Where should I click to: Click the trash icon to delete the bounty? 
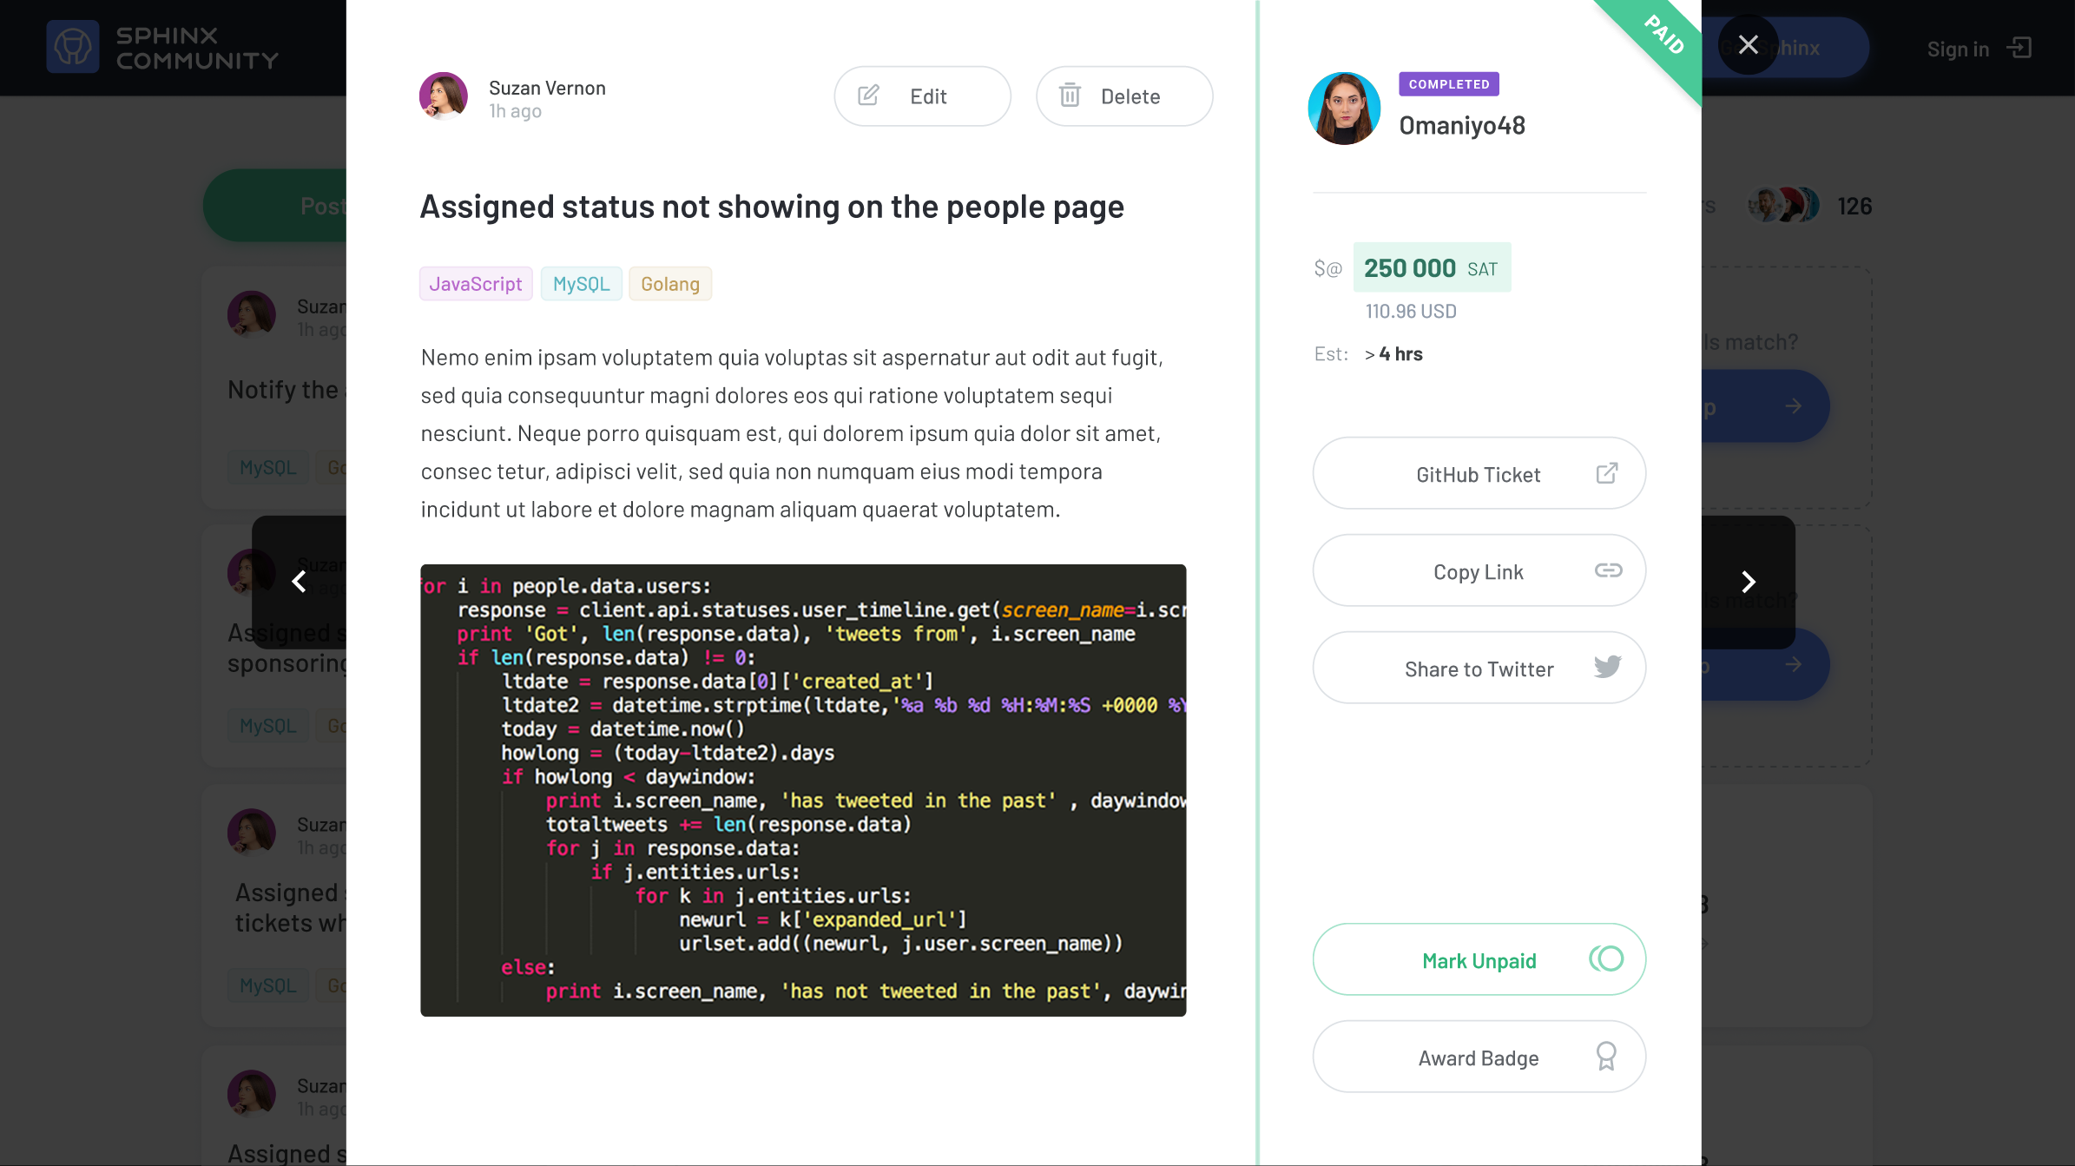pyautogui.click(x=1071, y=96)
